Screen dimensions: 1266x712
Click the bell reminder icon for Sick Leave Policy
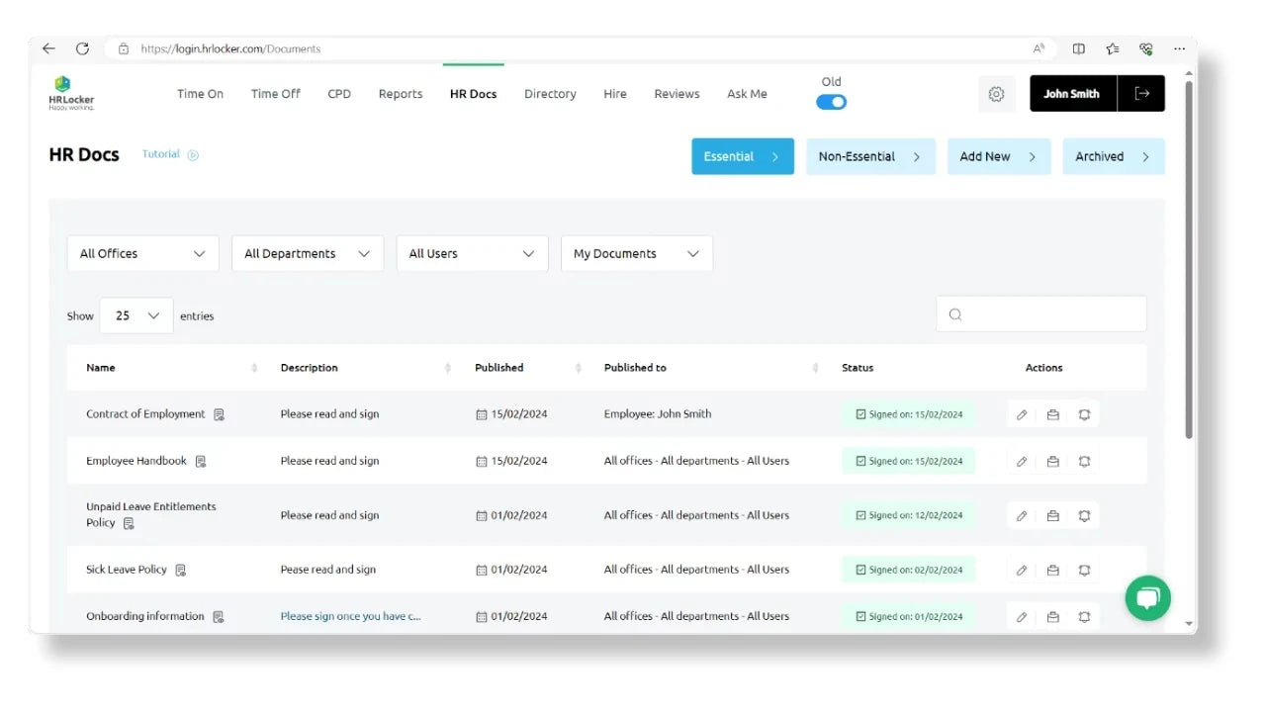1084,571
